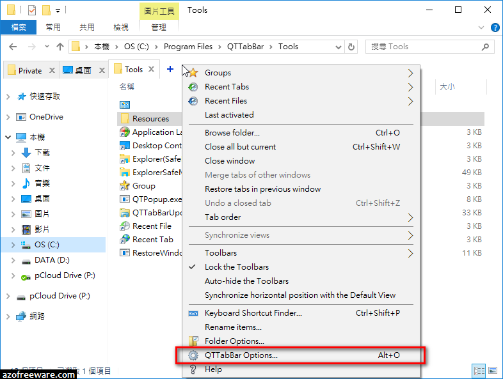Go back with the back arrow
The width and height of the screenshot is (503, 379).
click(x=13, y=47)
